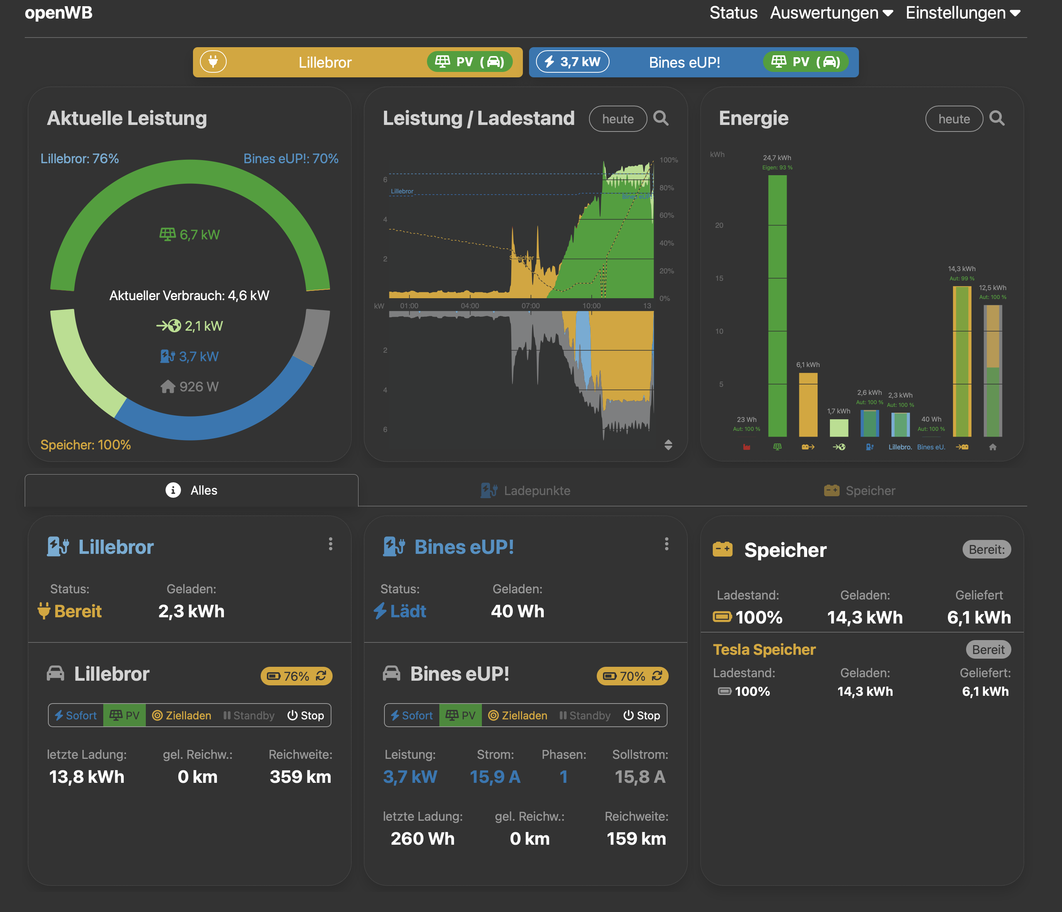
Task: Set Lillebror charge mode to Stop
Action: click(306, 715)
